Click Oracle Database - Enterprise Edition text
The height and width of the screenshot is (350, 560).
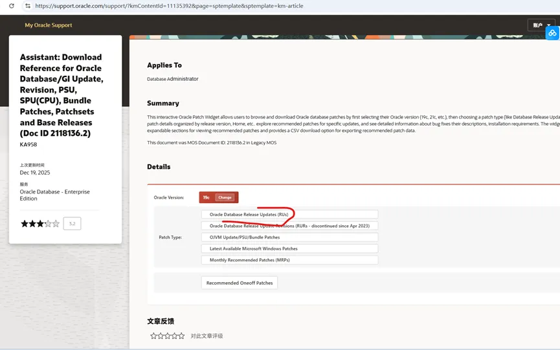54,195
